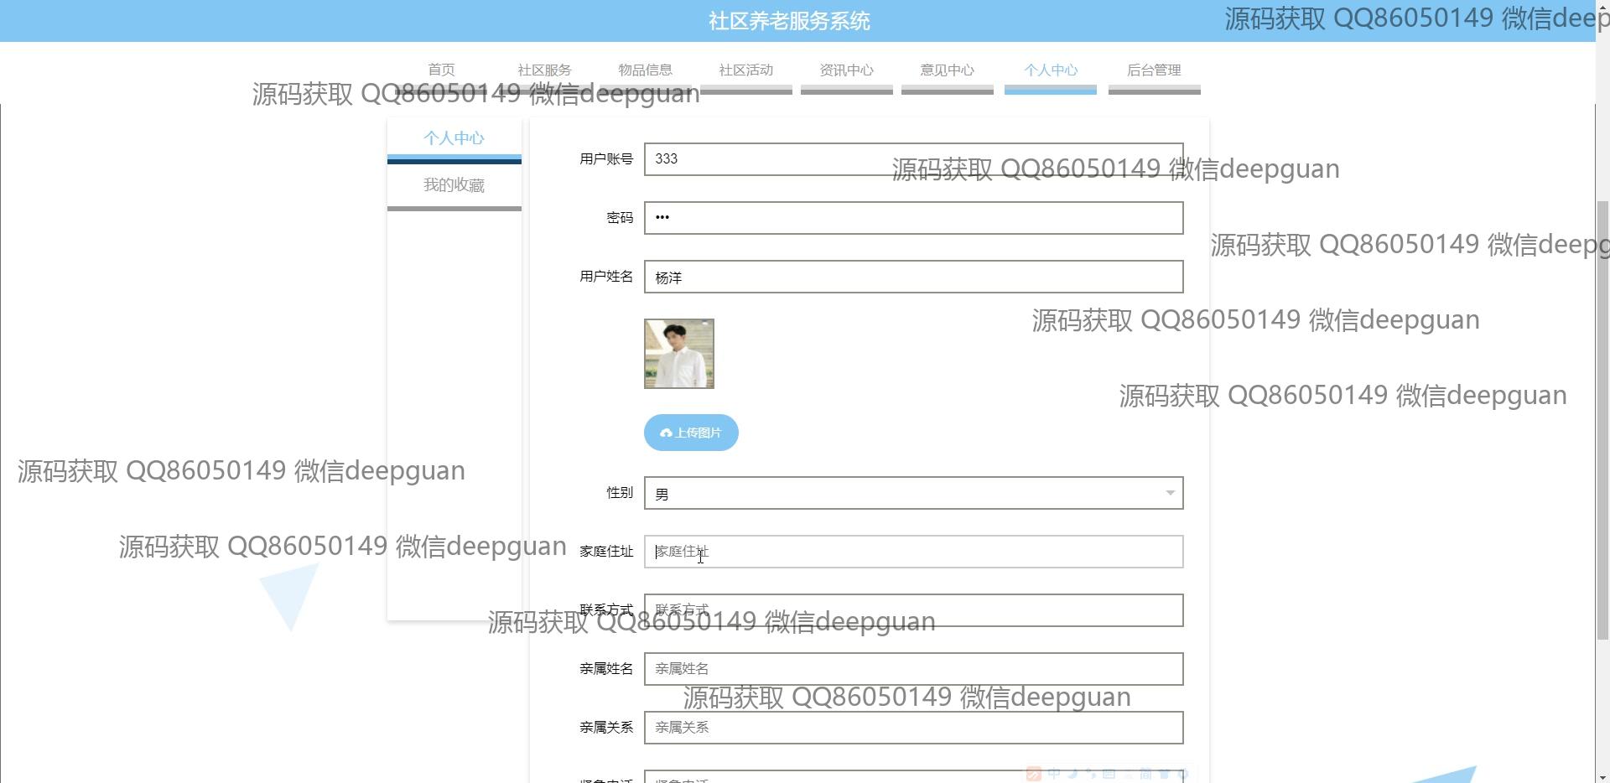Click the user avatar photo thumbnail
The width and height of the screenshot is (1610, 783).
pyautogui.click(x=679, y=354)
